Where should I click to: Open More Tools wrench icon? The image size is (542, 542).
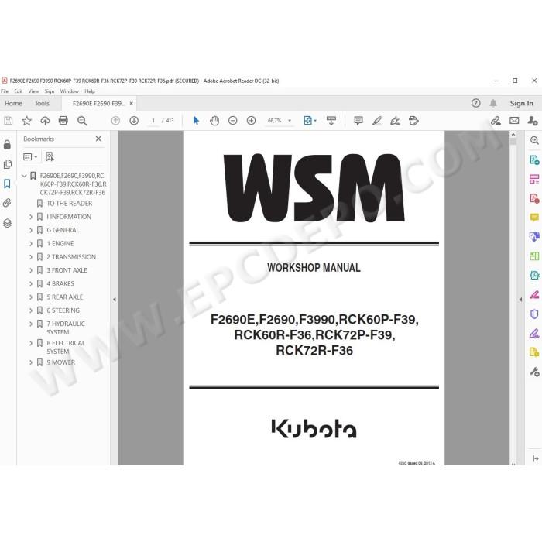coord(534,372)
